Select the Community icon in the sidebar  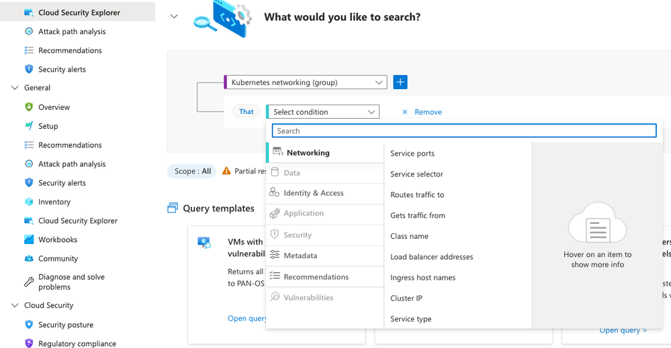pyautogui.click(x=29, y=258)
